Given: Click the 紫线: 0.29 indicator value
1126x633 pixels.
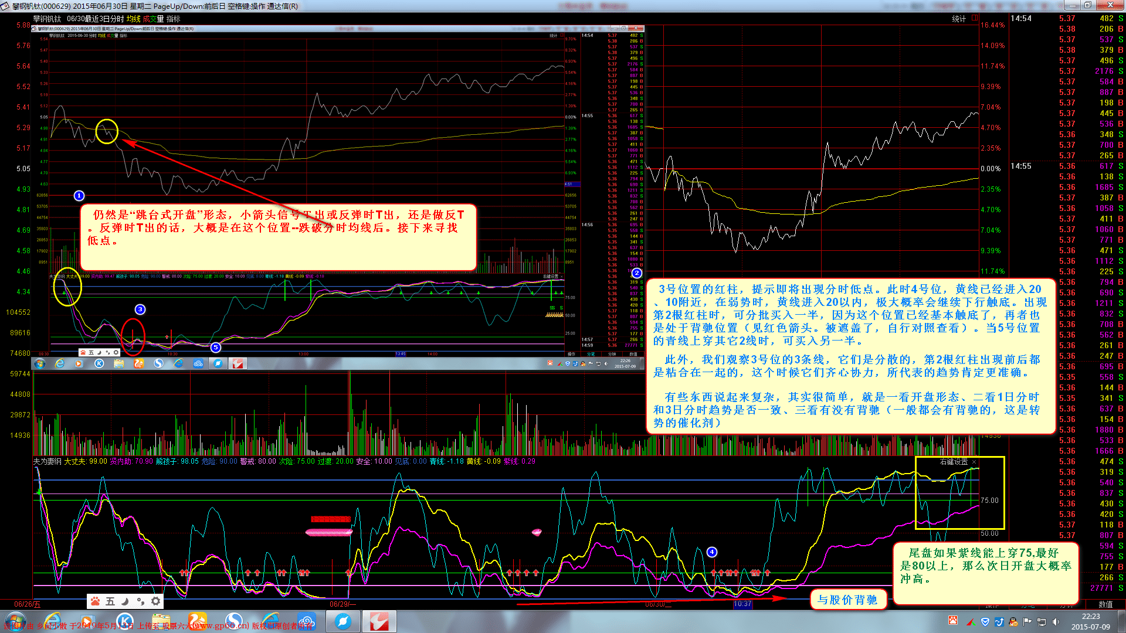Looking at the screenshot, I should (520, 461).
